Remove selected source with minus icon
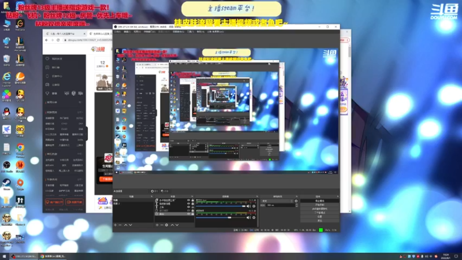Image resolution: width=462 pixels, height=260 pixels. (x=162, y=225)
